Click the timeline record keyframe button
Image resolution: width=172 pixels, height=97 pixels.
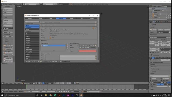[83, 92]
